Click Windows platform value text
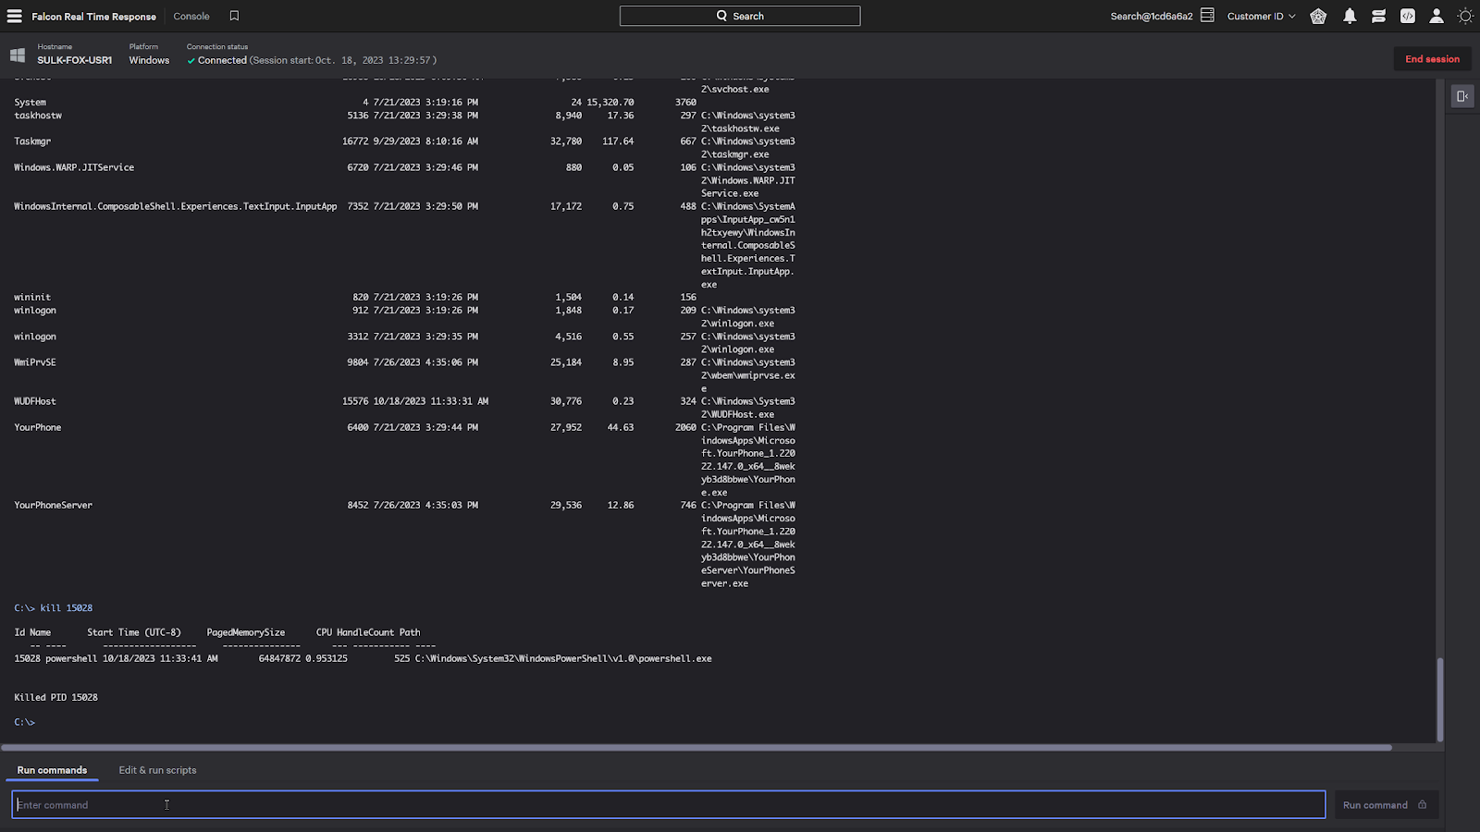 click(149, 60)
